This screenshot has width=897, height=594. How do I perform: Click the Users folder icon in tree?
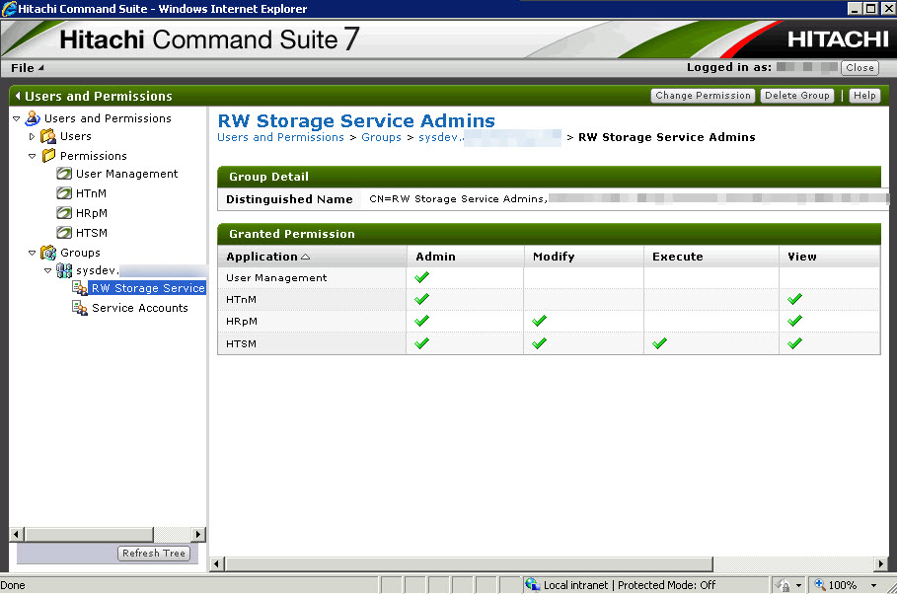[x=48, y=137]
